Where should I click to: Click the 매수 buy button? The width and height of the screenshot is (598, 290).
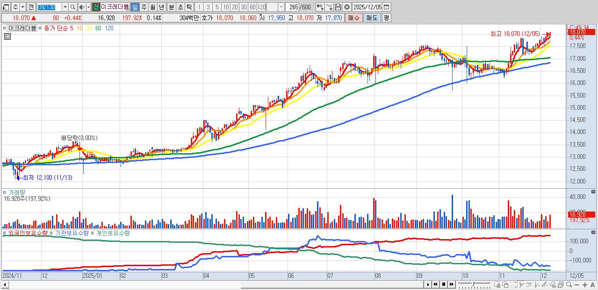[353, 18]
